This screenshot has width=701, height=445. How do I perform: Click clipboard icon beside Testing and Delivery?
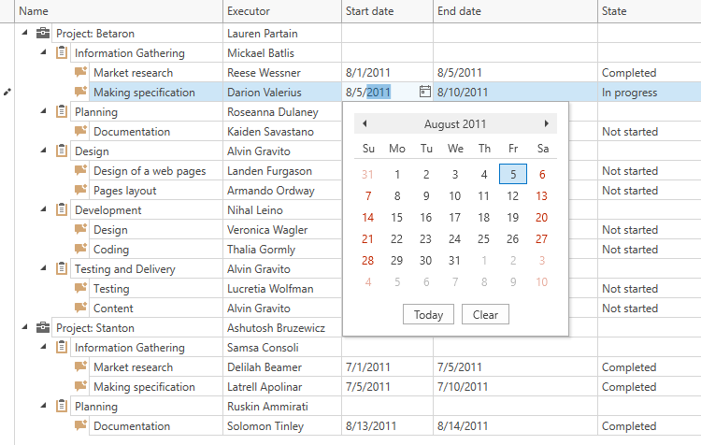[62, 269]
